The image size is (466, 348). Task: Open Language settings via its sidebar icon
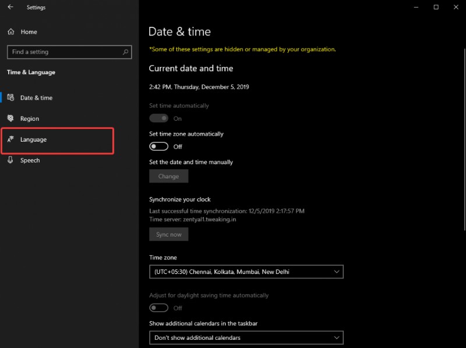(x=12, y=140)
